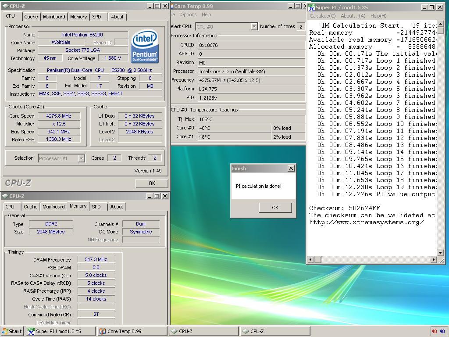Minimize the Super PI window
The height and width of the screenshot is (337, 449).
pos(424,7)
